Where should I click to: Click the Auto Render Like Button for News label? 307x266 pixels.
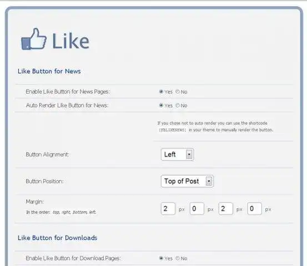point(67,105)
